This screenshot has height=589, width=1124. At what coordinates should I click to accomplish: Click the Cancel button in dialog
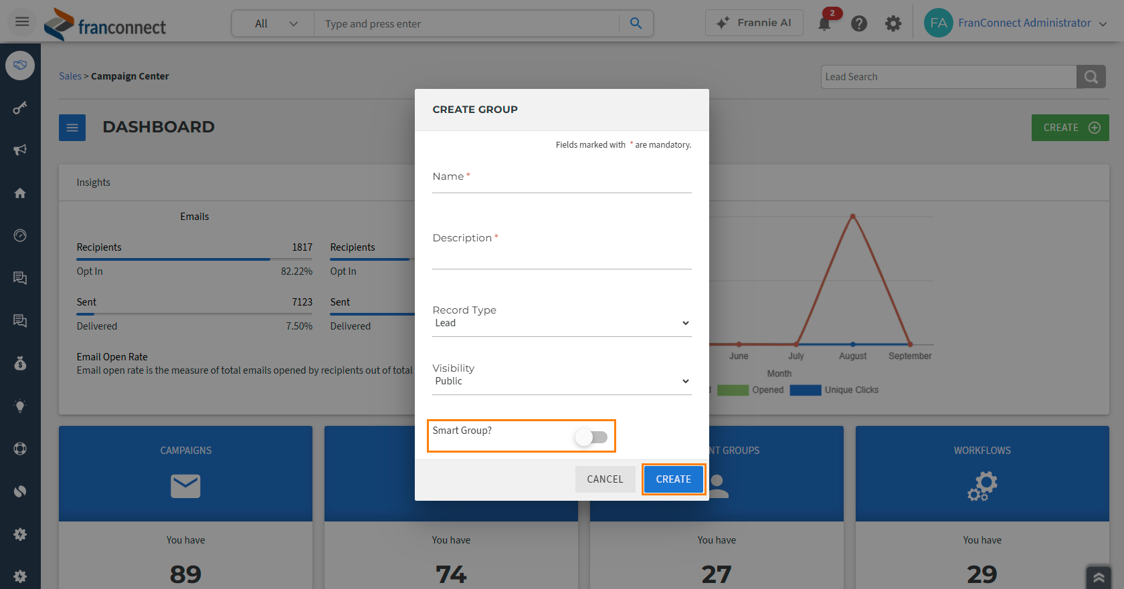605,479
